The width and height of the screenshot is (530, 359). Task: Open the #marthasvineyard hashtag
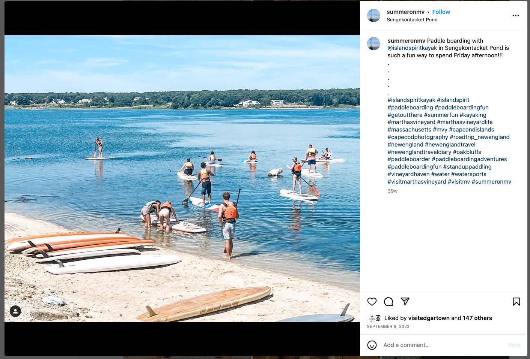[x=411, y=122]
